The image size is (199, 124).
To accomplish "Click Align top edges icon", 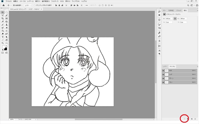I will click(71, 5).
